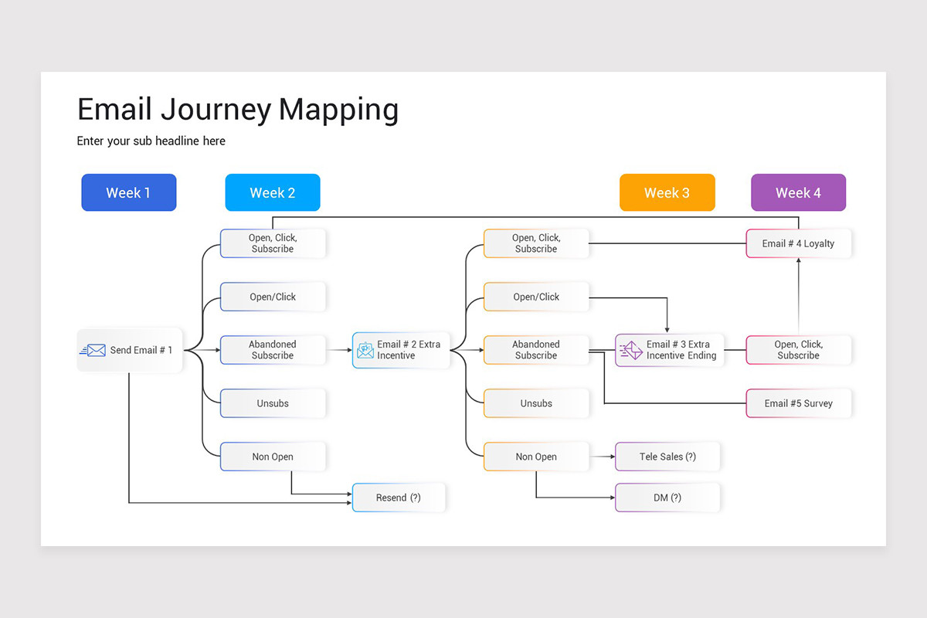Select the Tele Sales (?) node
927x618 pixels.
[x=667, y=457]
